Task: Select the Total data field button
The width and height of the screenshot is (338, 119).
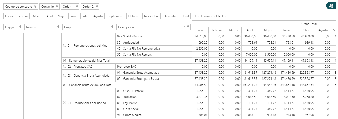Action: (186, 16)
